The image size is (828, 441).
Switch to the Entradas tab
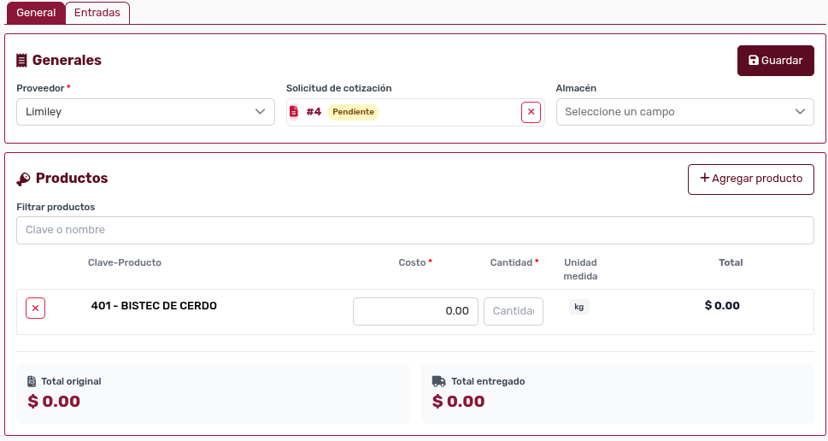97,13
